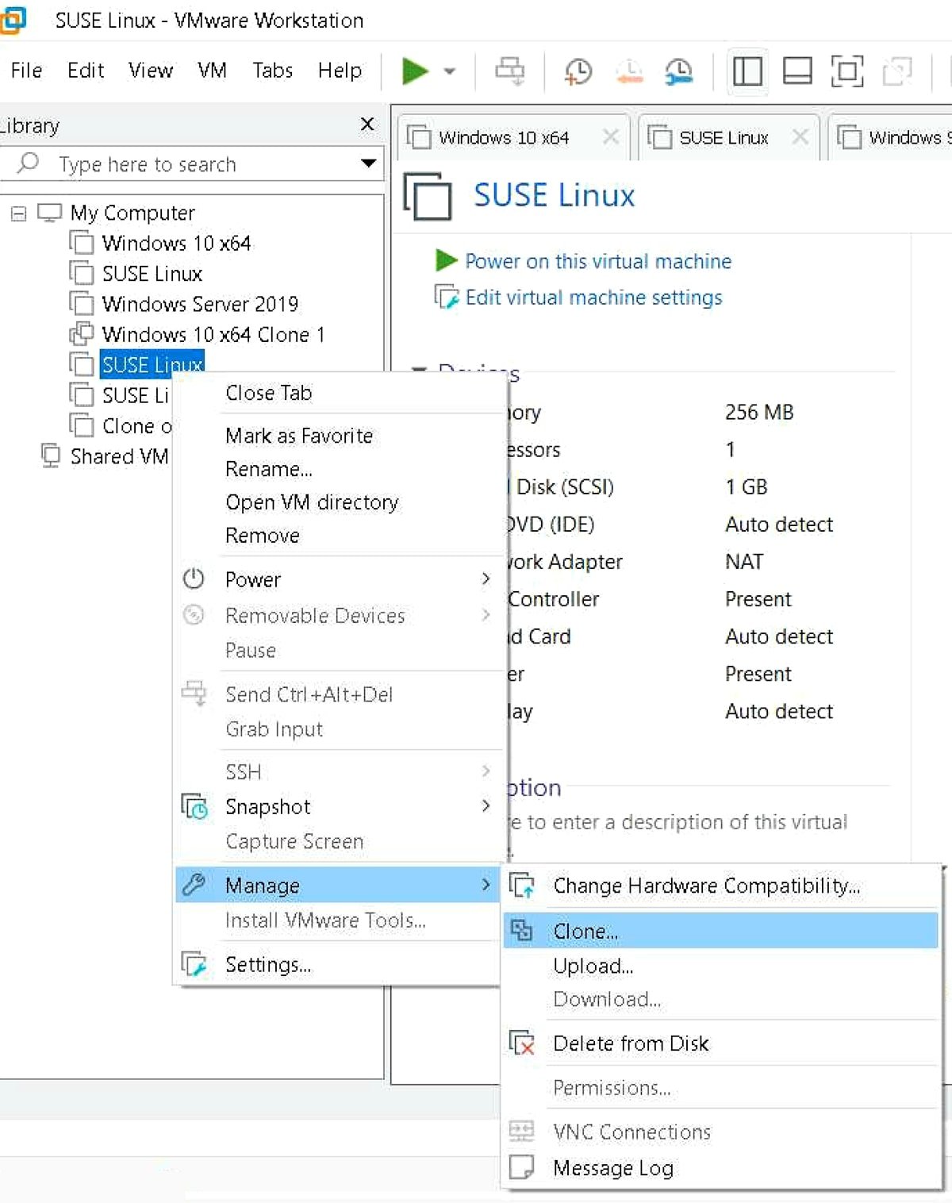Image resolution: width=952 pixels, height=1203 pixels.
Task: Take a snapshot using the toolbar icon
Action: click(578, 71)
